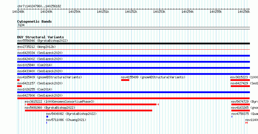The image size is (258, 134).
Task: Click the short red bar under nsv6421157
Action: [19, 86]
